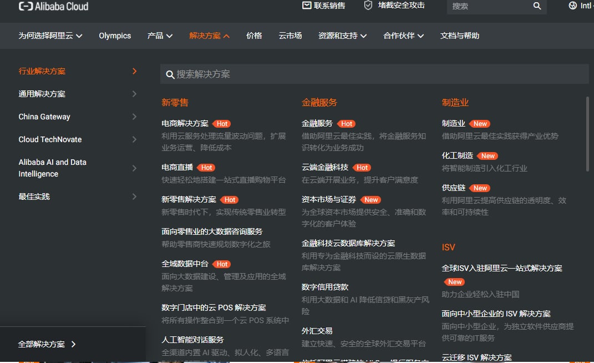The width and height of the screenshot is (594, 363).
Task: Open the 价格 menu item
Action: coord(254,36)
